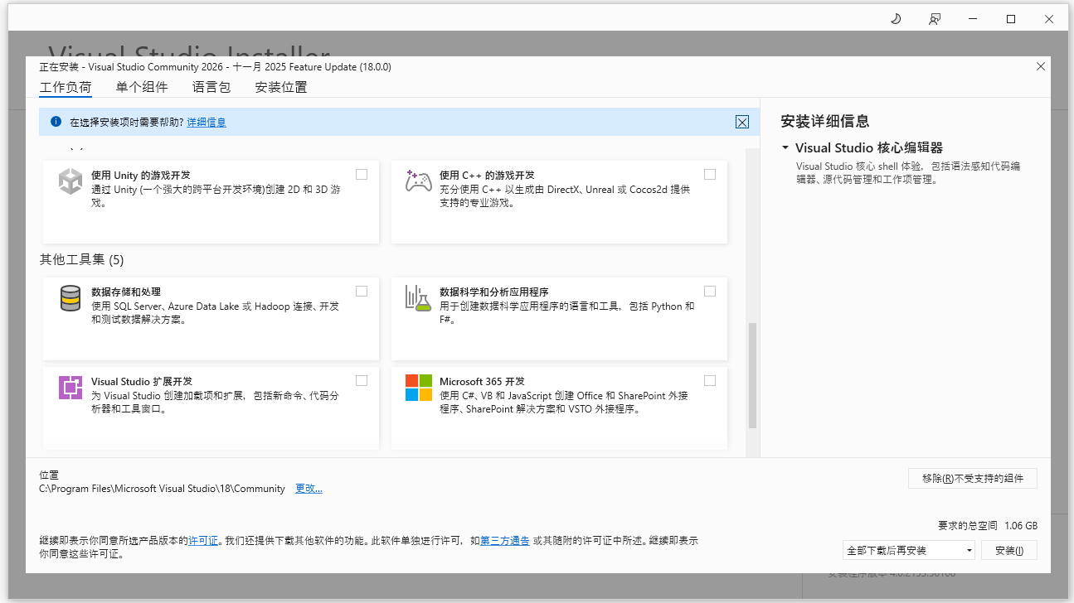Click the gamepad icon for C++ game development

click(x=418, y=180)
